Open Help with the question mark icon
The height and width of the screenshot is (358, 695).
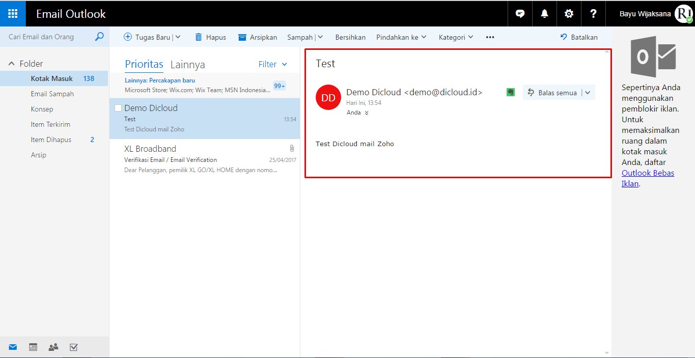[593, 13]
